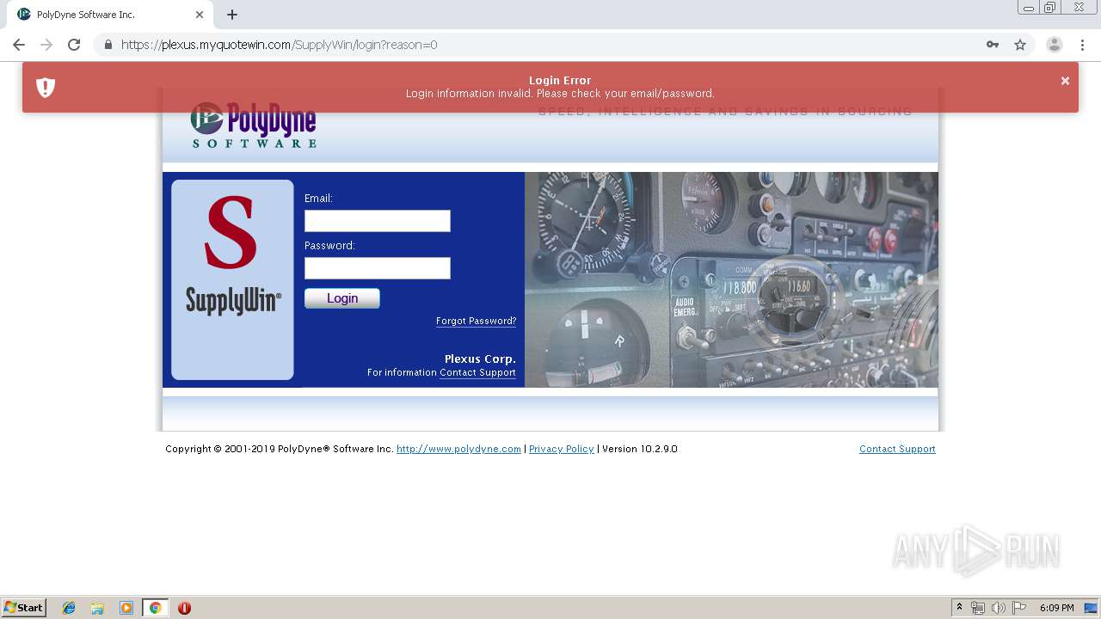The height and width of the screenshot is (619, 1101).
Task: Click the 6:09 PM clock
Action: (1056, 608)
